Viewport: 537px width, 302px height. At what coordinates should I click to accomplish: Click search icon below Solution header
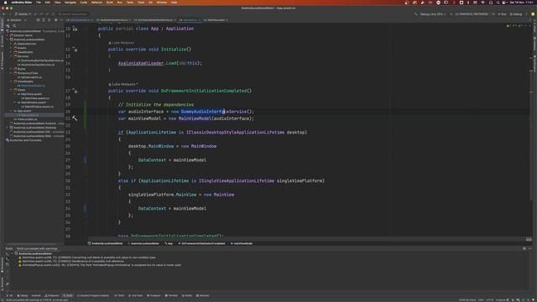coord(14,26)
